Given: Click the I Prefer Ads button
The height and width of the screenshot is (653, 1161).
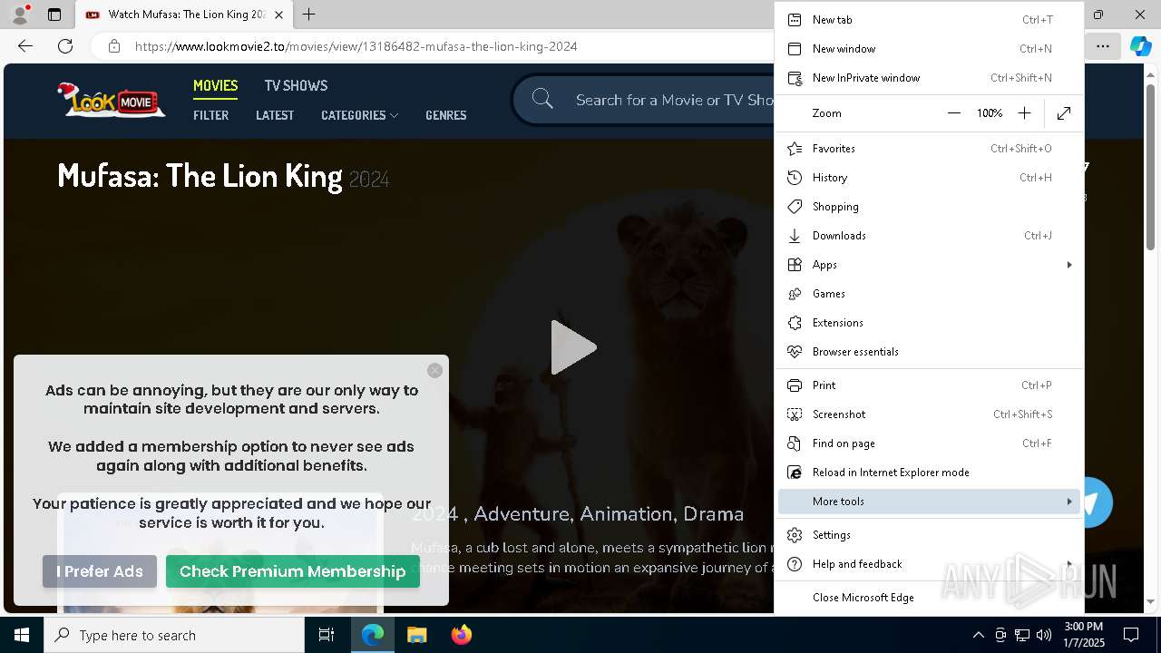Looking at the screenshot, I should [x=100, y=571].
